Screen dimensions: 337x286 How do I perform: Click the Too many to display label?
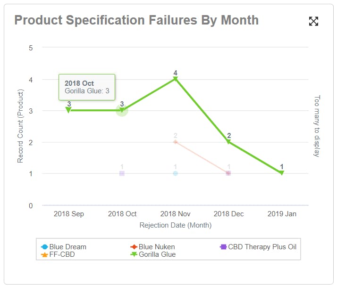coord(317,126)
